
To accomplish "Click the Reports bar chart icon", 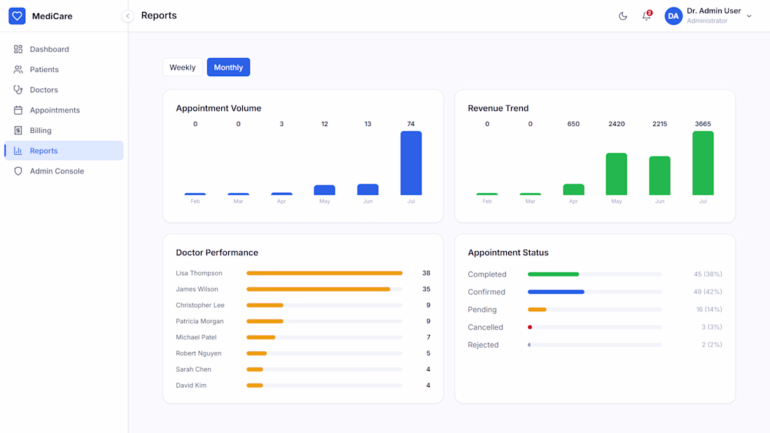I will tap(18, 150).
